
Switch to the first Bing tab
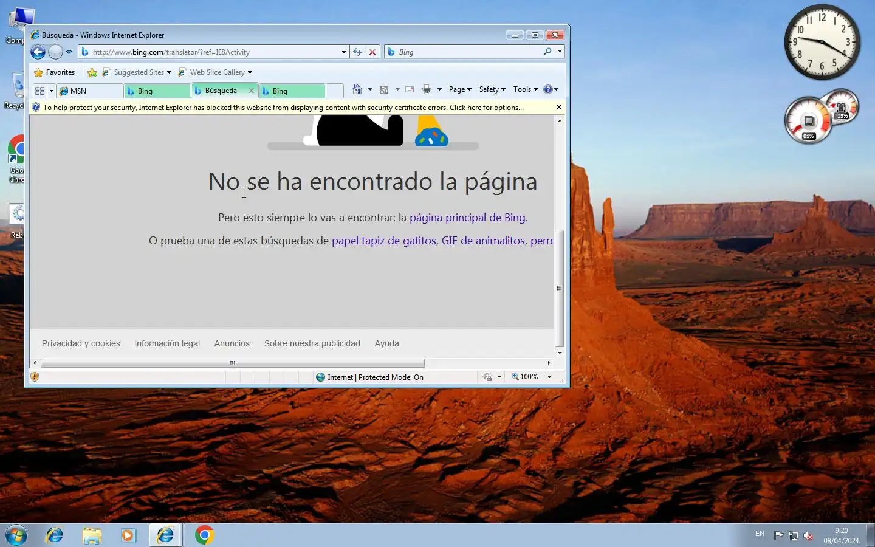[157, 91]
